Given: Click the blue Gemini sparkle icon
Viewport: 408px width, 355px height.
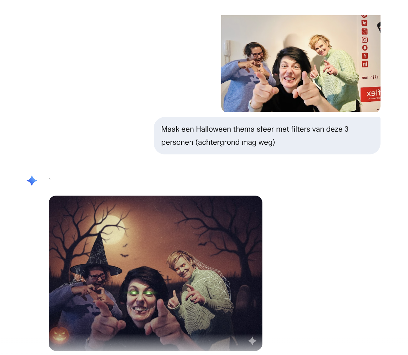Looking at the screenshot, I should (x=32, y=181).
